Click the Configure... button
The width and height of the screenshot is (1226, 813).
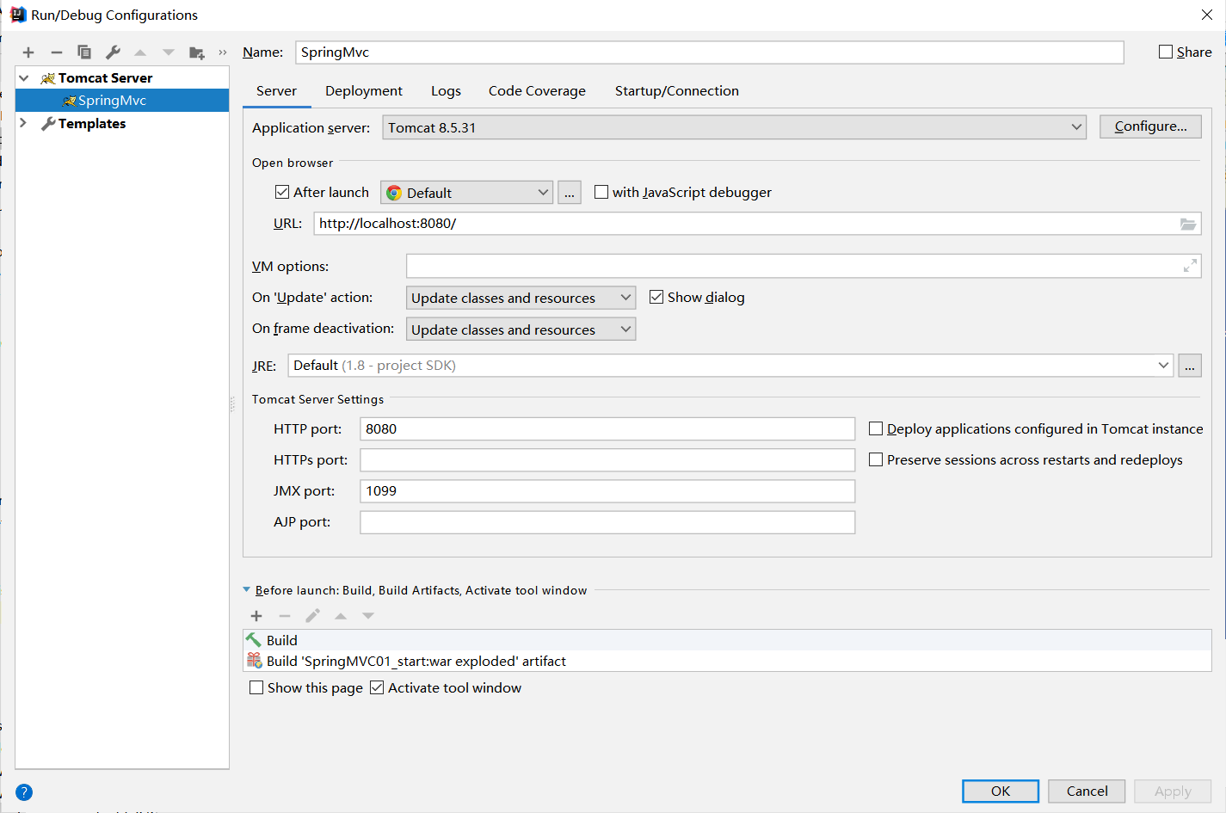pyautogui.click(x=1150, y=126)
